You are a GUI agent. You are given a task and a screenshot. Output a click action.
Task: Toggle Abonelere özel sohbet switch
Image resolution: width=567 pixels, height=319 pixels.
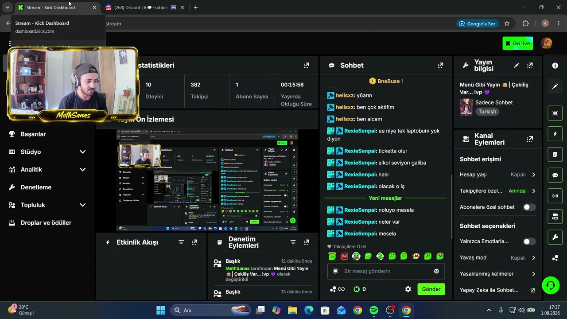coord(529,207)
